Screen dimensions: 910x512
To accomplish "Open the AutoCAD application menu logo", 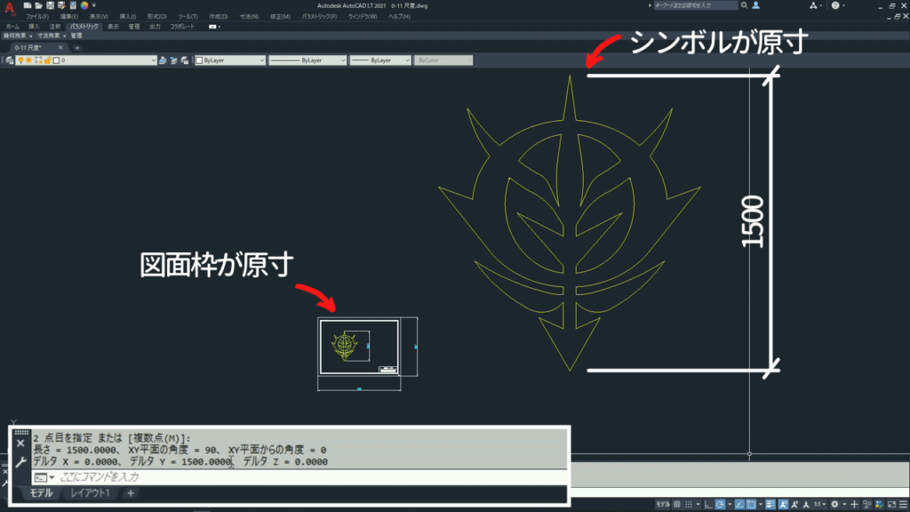I will (9, 8).
